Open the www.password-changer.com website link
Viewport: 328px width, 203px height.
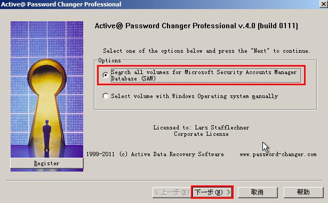278,155
